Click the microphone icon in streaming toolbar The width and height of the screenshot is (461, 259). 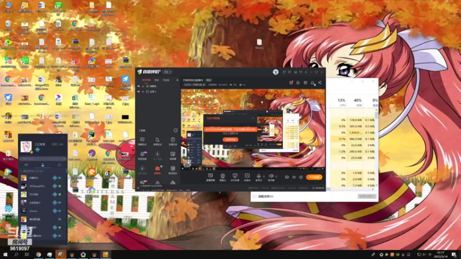(259, 177)
